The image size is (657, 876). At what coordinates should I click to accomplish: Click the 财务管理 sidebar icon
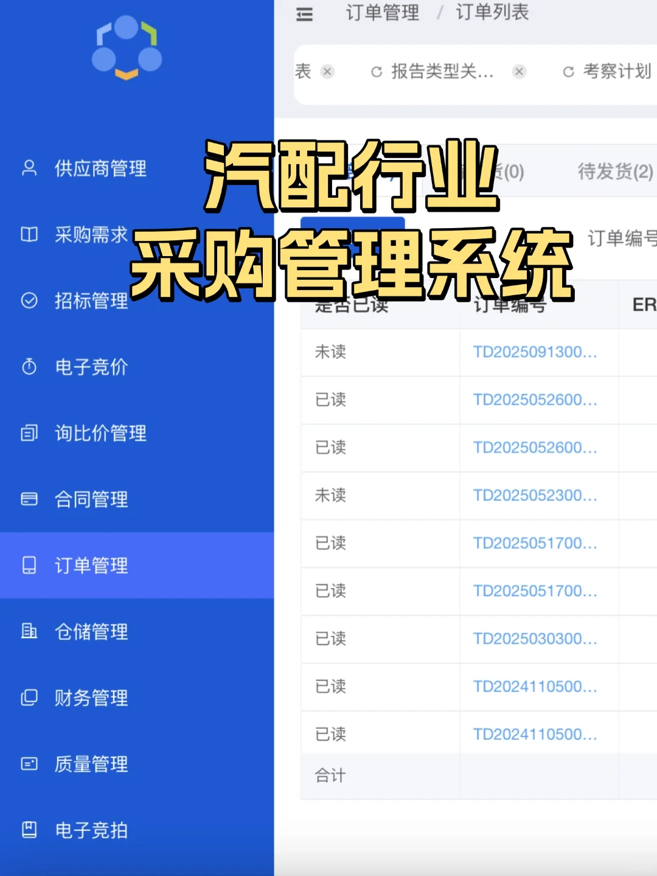pos(29,698)
